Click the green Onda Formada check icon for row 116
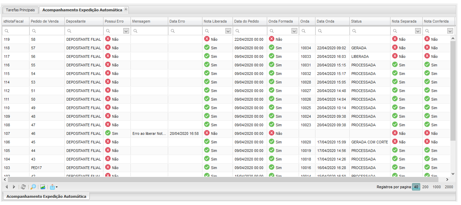The height and width of the screenshot is (205, 461). pos(271,64)
